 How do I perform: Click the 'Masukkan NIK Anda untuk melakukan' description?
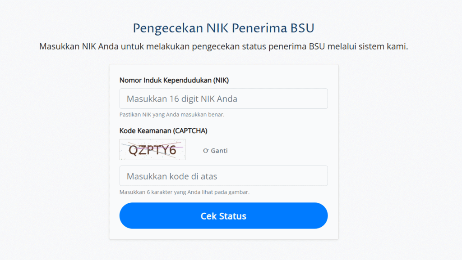(x=223, y=46)
